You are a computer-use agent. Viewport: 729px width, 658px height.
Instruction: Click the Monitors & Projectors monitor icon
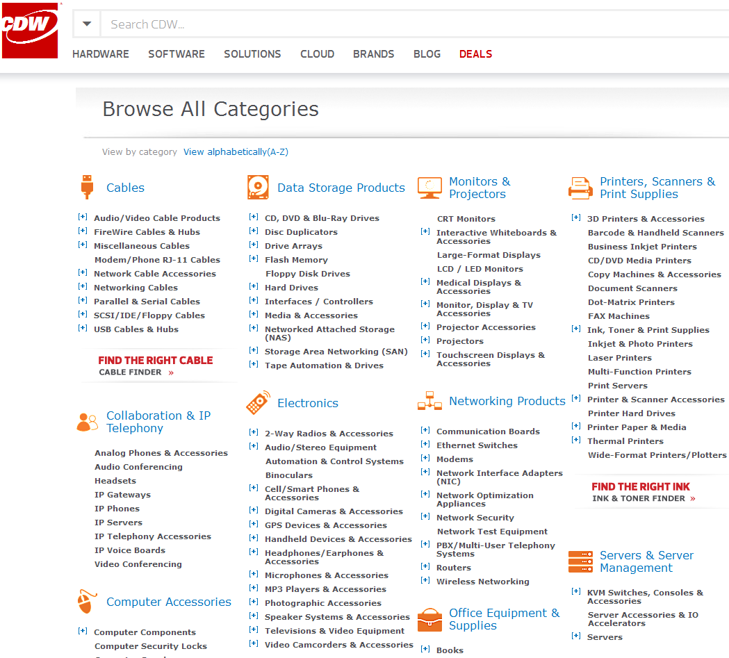click(x=429, y=188)
